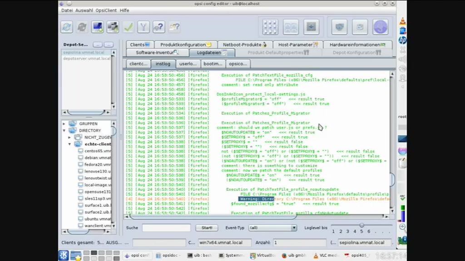This screenshot has height=261, width=465.
Task: Switch to the Hardwareinformationen tab
Action: point(357,45)
